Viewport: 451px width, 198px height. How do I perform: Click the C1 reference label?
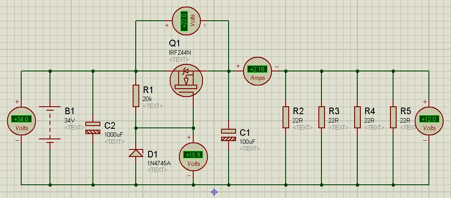[x=245, y=133]
